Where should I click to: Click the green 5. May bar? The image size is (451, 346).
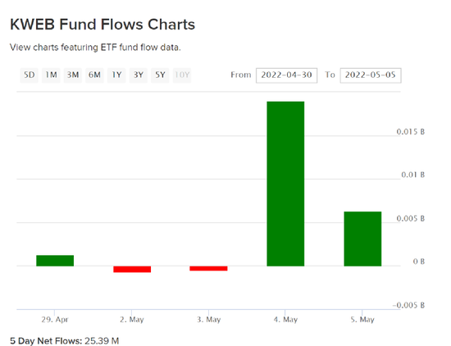tap(362, 239)
